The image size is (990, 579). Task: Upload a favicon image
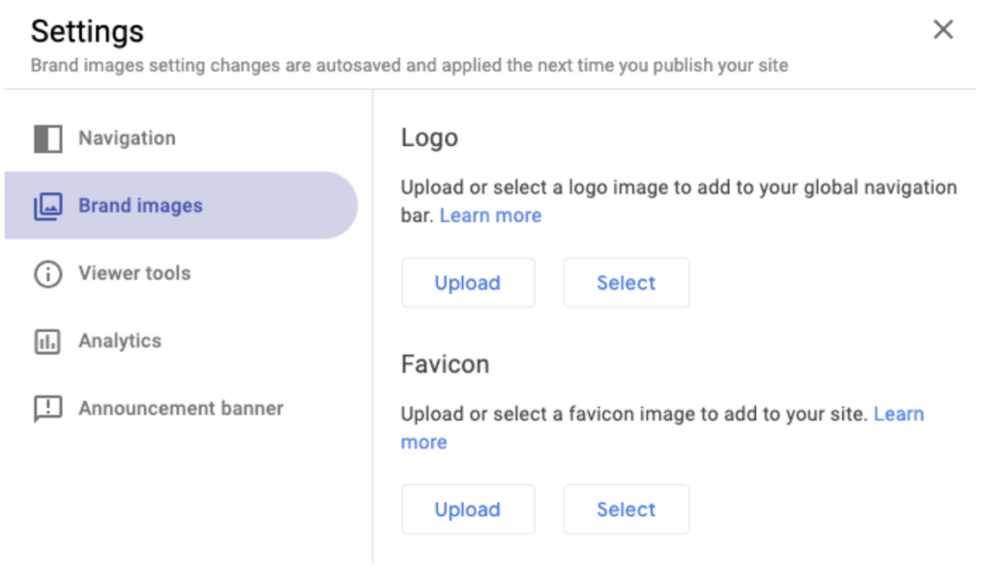pos(468,509)
